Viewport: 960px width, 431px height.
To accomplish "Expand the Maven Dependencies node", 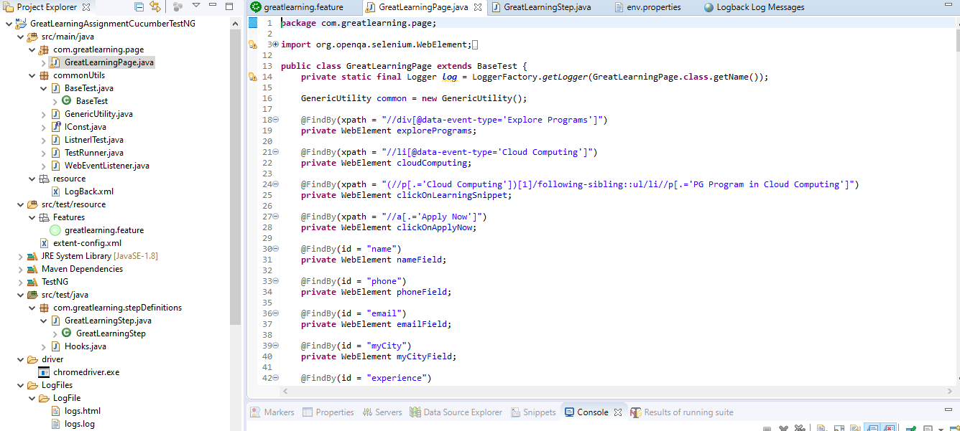I will [19, 268].
